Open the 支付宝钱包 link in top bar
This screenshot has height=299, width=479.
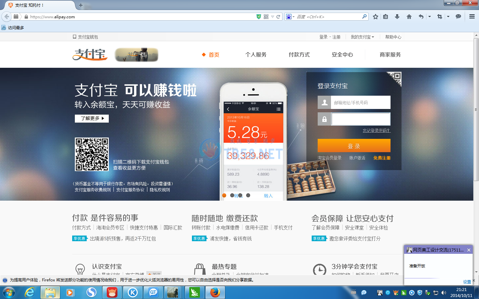(85, 37)
